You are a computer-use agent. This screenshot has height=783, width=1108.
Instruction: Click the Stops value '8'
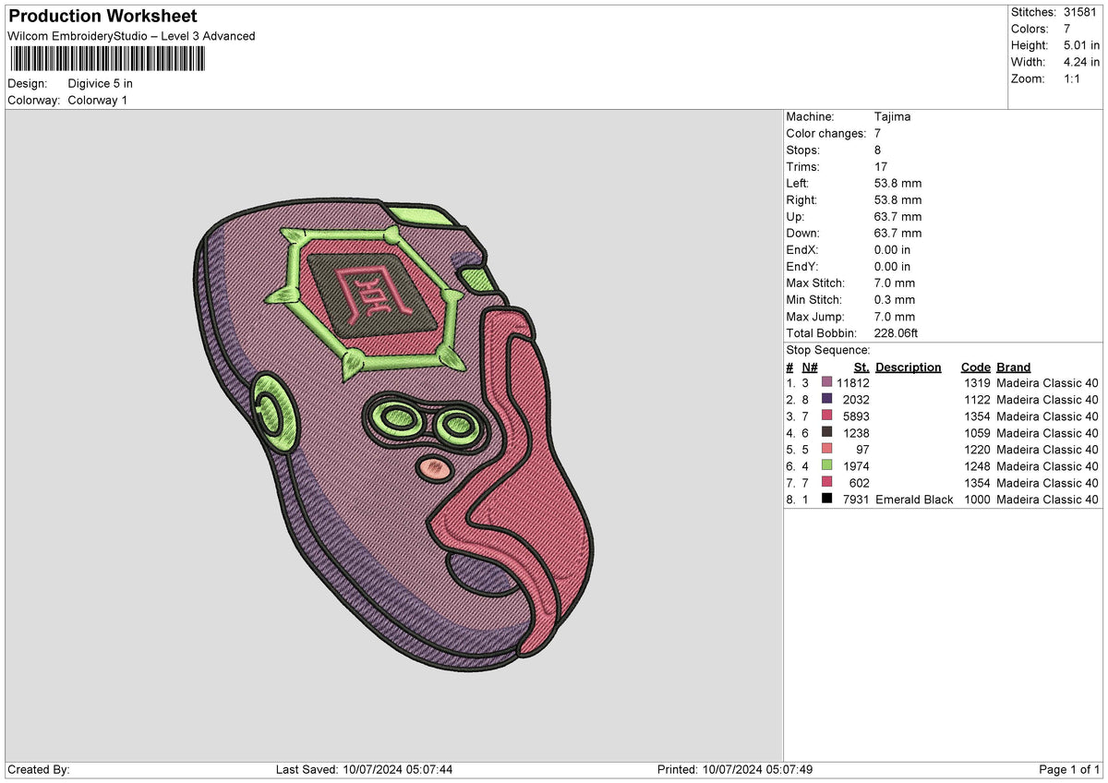click(878, 151)
